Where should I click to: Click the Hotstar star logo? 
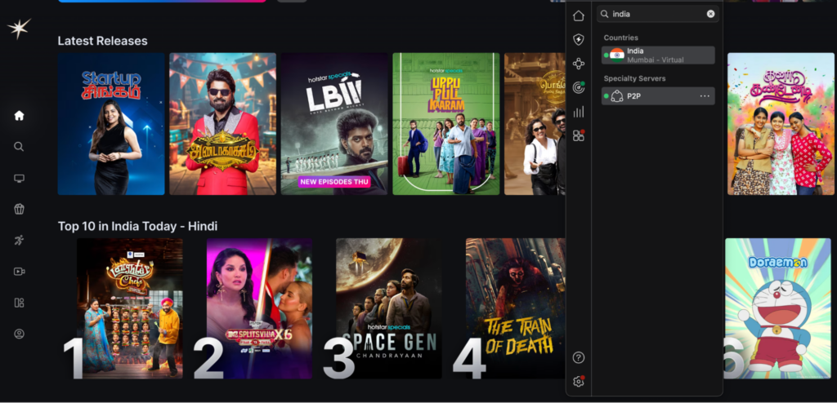point(19,29)
